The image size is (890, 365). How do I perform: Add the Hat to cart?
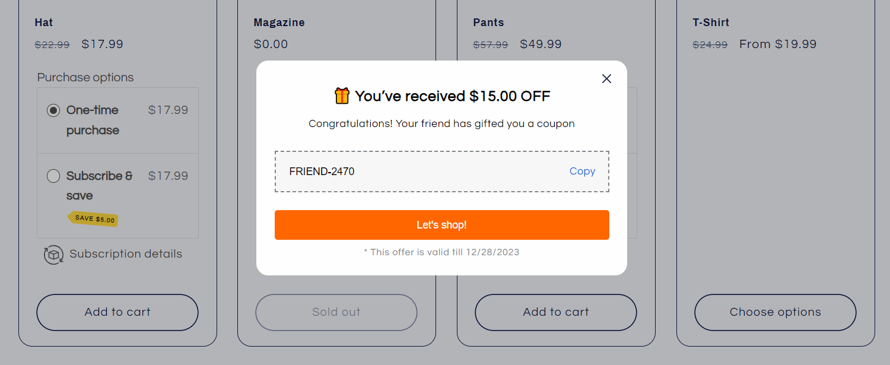click(117, 312)
